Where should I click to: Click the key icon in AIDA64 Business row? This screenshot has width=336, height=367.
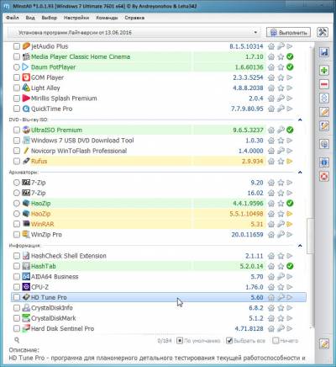pyautogui.click(x=281, y=277)
